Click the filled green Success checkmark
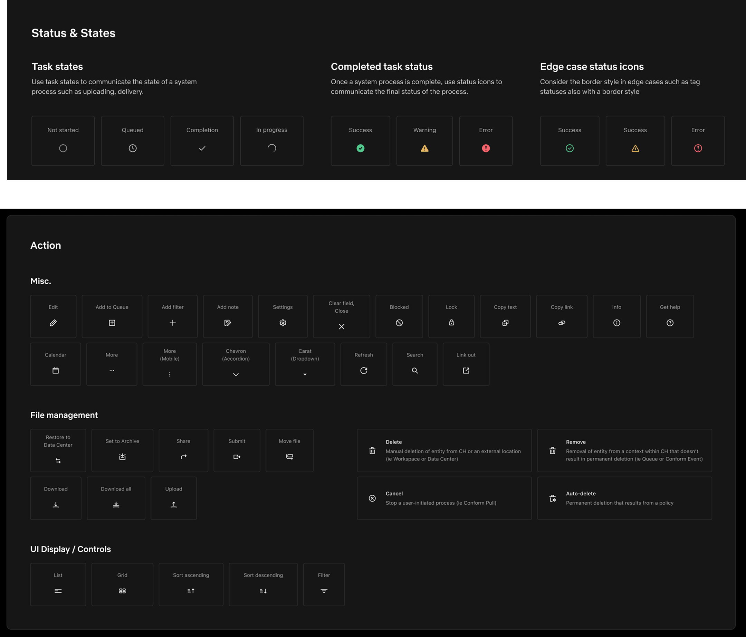This screenshot has height=637, width=746. click(360, 148)
